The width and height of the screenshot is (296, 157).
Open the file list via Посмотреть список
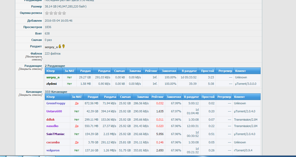click(34, 58)
